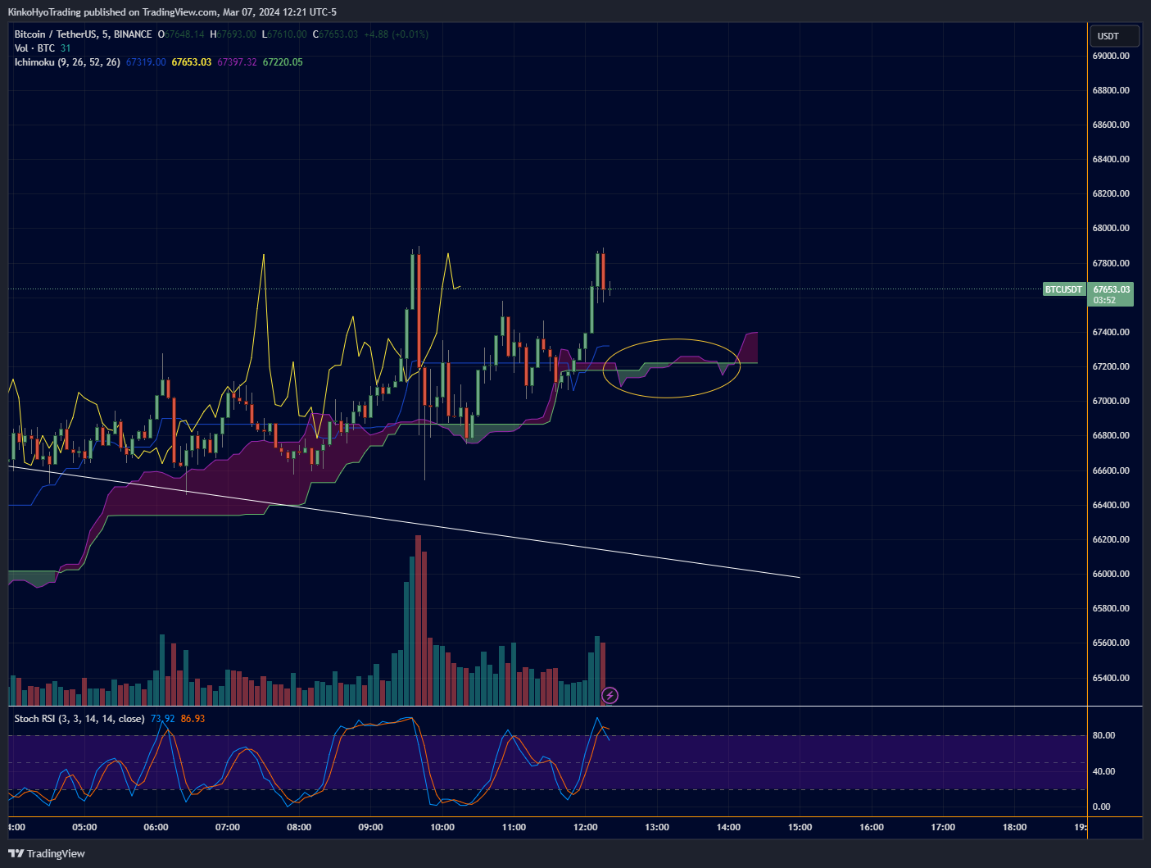Click the 12:00 time axis label
The height and width of the screenshot is (868, 1151).
pos(586,827)
